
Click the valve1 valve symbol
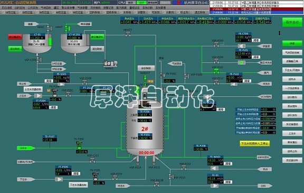pyautogui.click(x=48, y=28)
